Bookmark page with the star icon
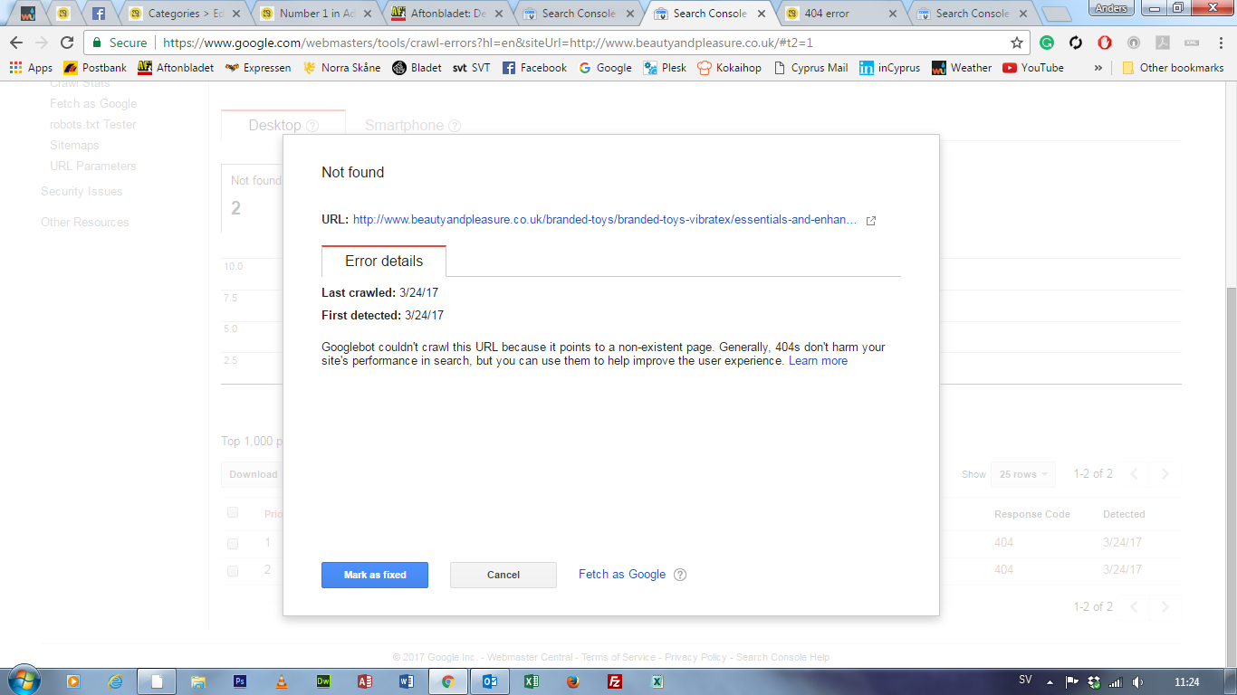 pyautogui.click(x=1017, y=43)
